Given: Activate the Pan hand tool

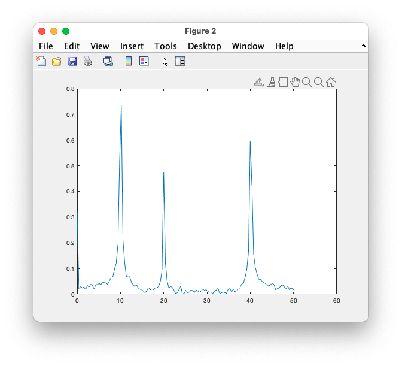Looking at the screenshot, I should [295, 82].
